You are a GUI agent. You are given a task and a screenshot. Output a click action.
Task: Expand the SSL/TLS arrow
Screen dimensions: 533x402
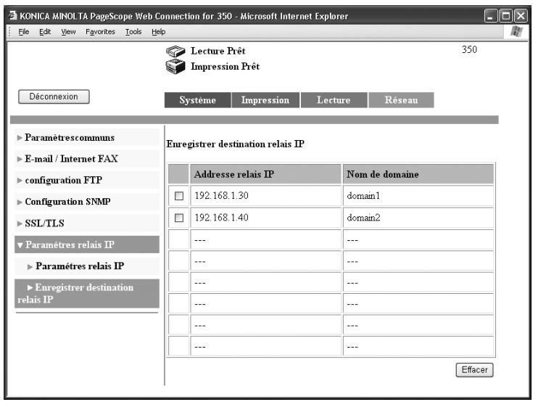(20, 223)
